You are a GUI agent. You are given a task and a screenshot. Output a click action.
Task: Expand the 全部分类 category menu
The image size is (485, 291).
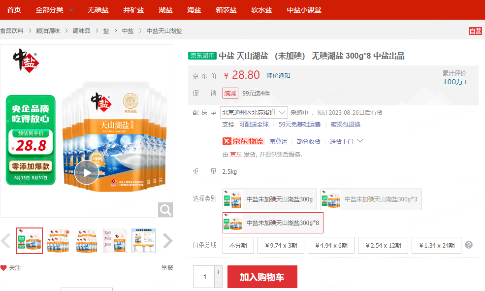(x=55, y=10)
